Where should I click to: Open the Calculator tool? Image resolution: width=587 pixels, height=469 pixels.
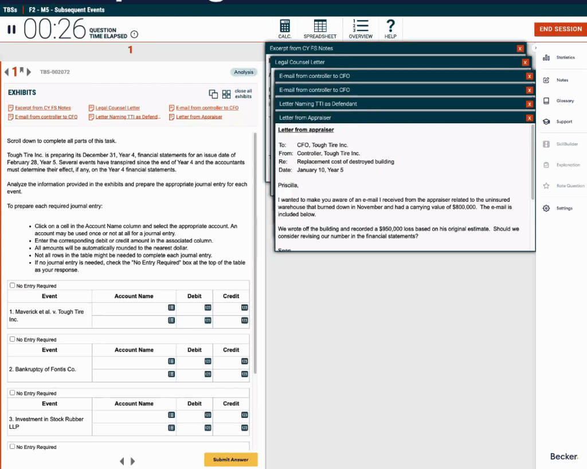[284, 29]
